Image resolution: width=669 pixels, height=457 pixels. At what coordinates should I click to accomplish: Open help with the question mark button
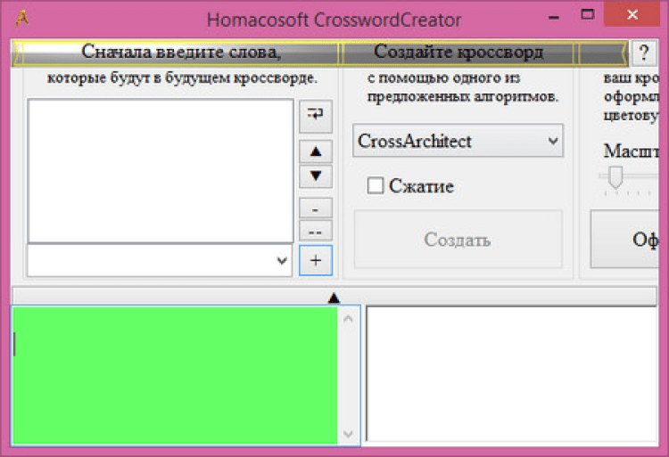pos(644,53)
